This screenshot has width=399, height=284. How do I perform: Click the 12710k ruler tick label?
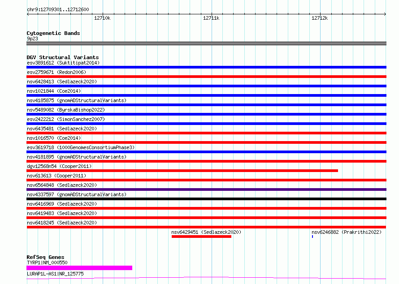click(x=102, y=18)
